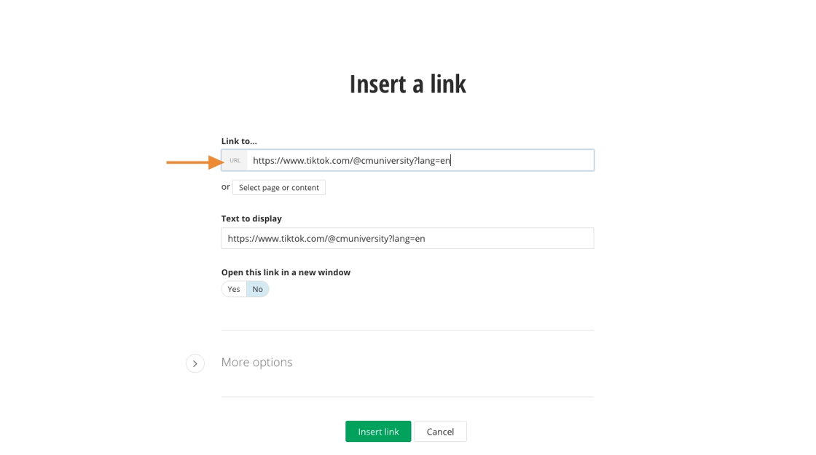Click the divider line below More options
The image size is (816, 455).
pos(407,397)
